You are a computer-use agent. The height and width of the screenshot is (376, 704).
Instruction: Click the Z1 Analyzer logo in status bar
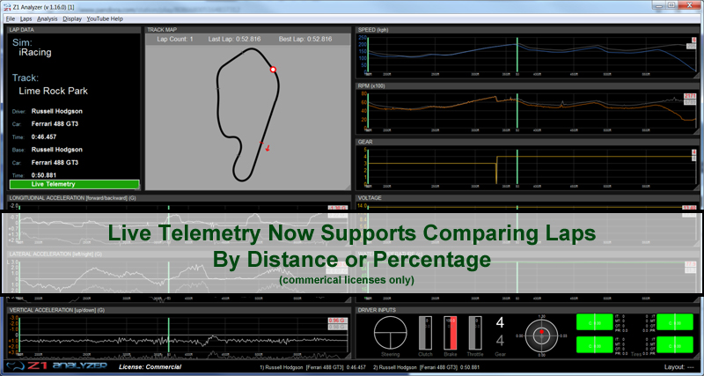pyautogui.click(x=57, y=366)
